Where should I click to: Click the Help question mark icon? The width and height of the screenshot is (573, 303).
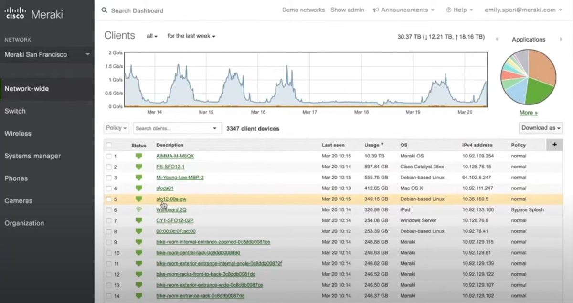(448, 10)
